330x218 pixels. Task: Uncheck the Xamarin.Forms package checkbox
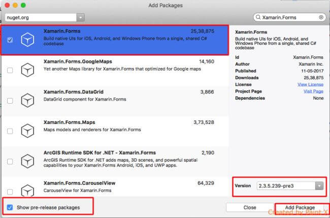pyautogui.click(x=10, y=40)
